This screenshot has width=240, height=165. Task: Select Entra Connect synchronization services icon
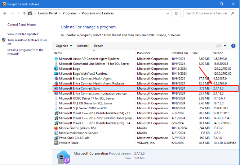click(56, 93)
